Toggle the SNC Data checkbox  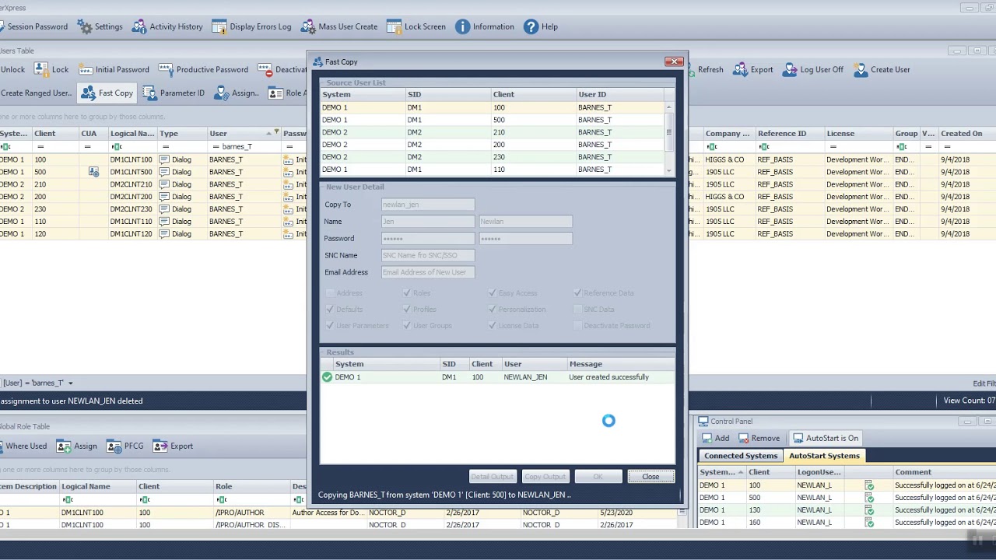tap(577, 310)
